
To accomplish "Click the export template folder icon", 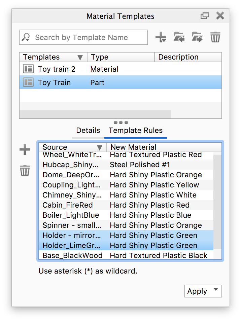I will click(x=197, y=37).
